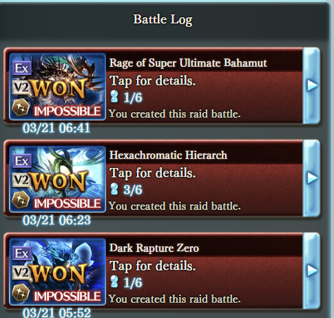Click Ex badge on Dark Rapture Zero
Screen dimensions: 334x318
pos(22,253)
